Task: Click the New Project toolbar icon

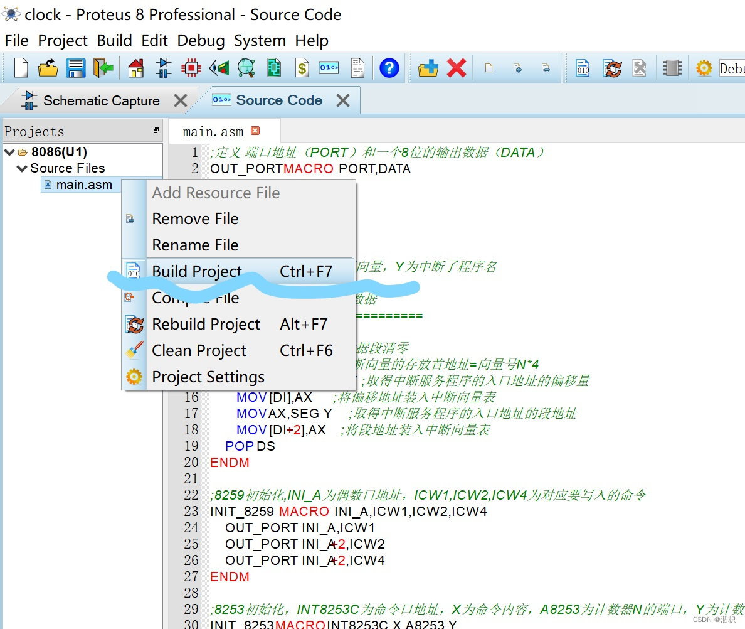Action: coord(21,68)
